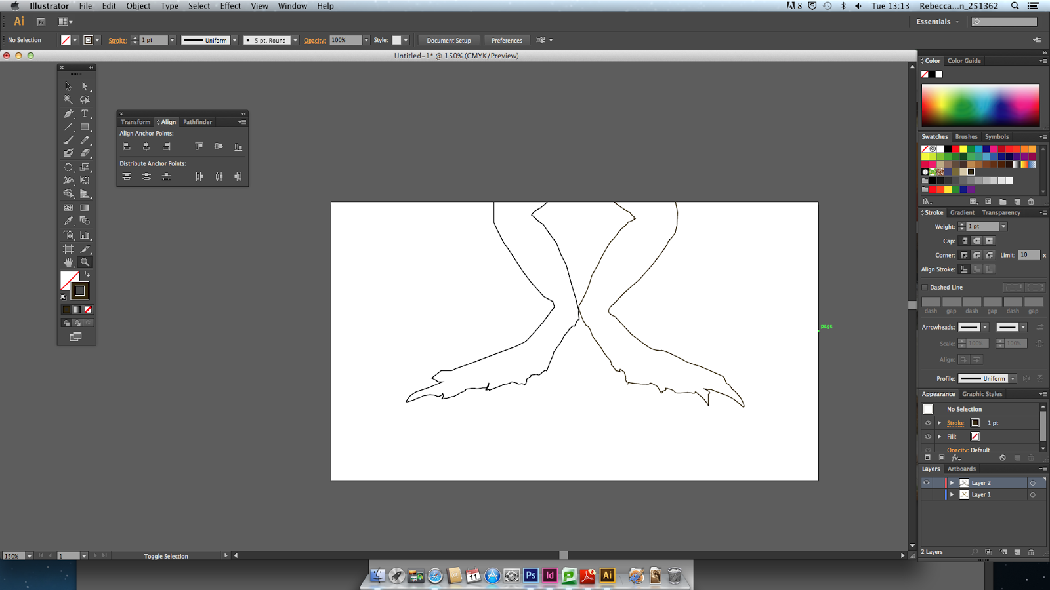
Task: Click the Document Setup button
Action: 448,40
